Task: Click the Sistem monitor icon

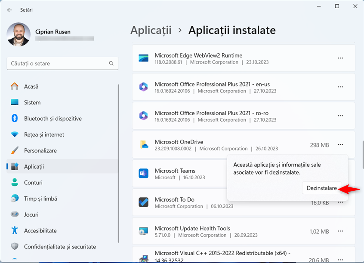Action: (x=15, y=102)
